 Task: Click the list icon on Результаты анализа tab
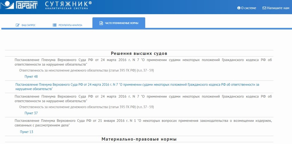55,25
